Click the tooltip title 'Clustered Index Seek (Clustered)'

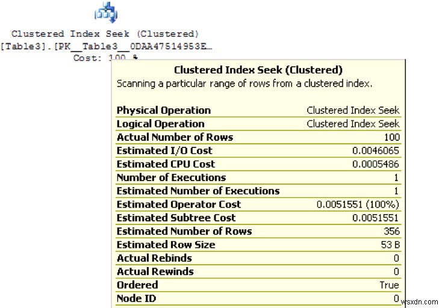click(x=258, y=70)
